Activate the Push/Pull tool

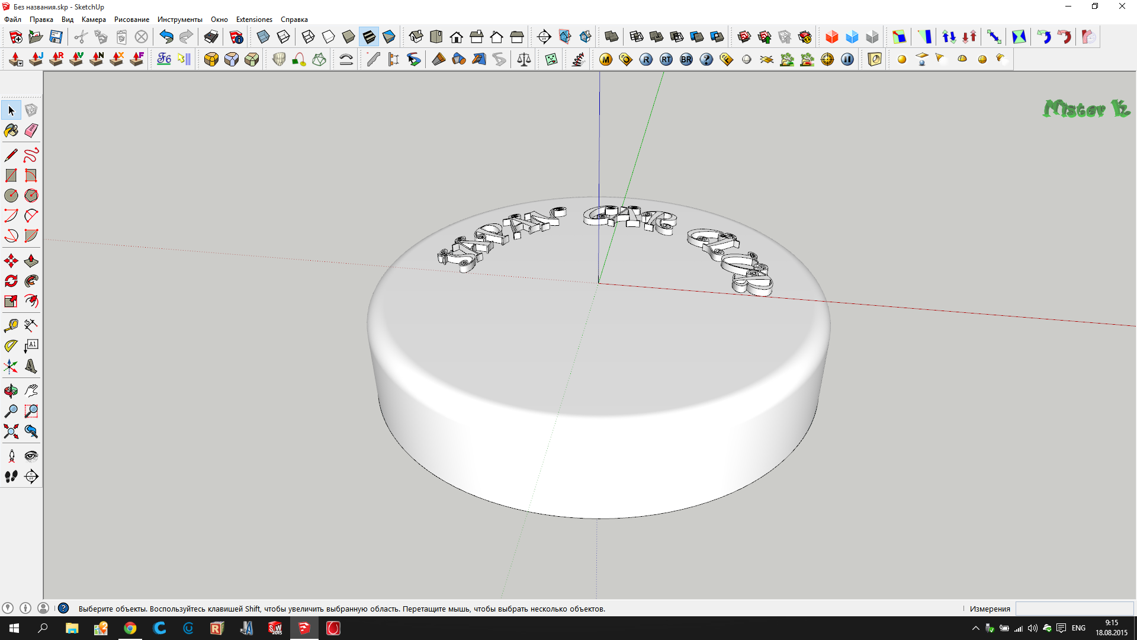(31, 261)
